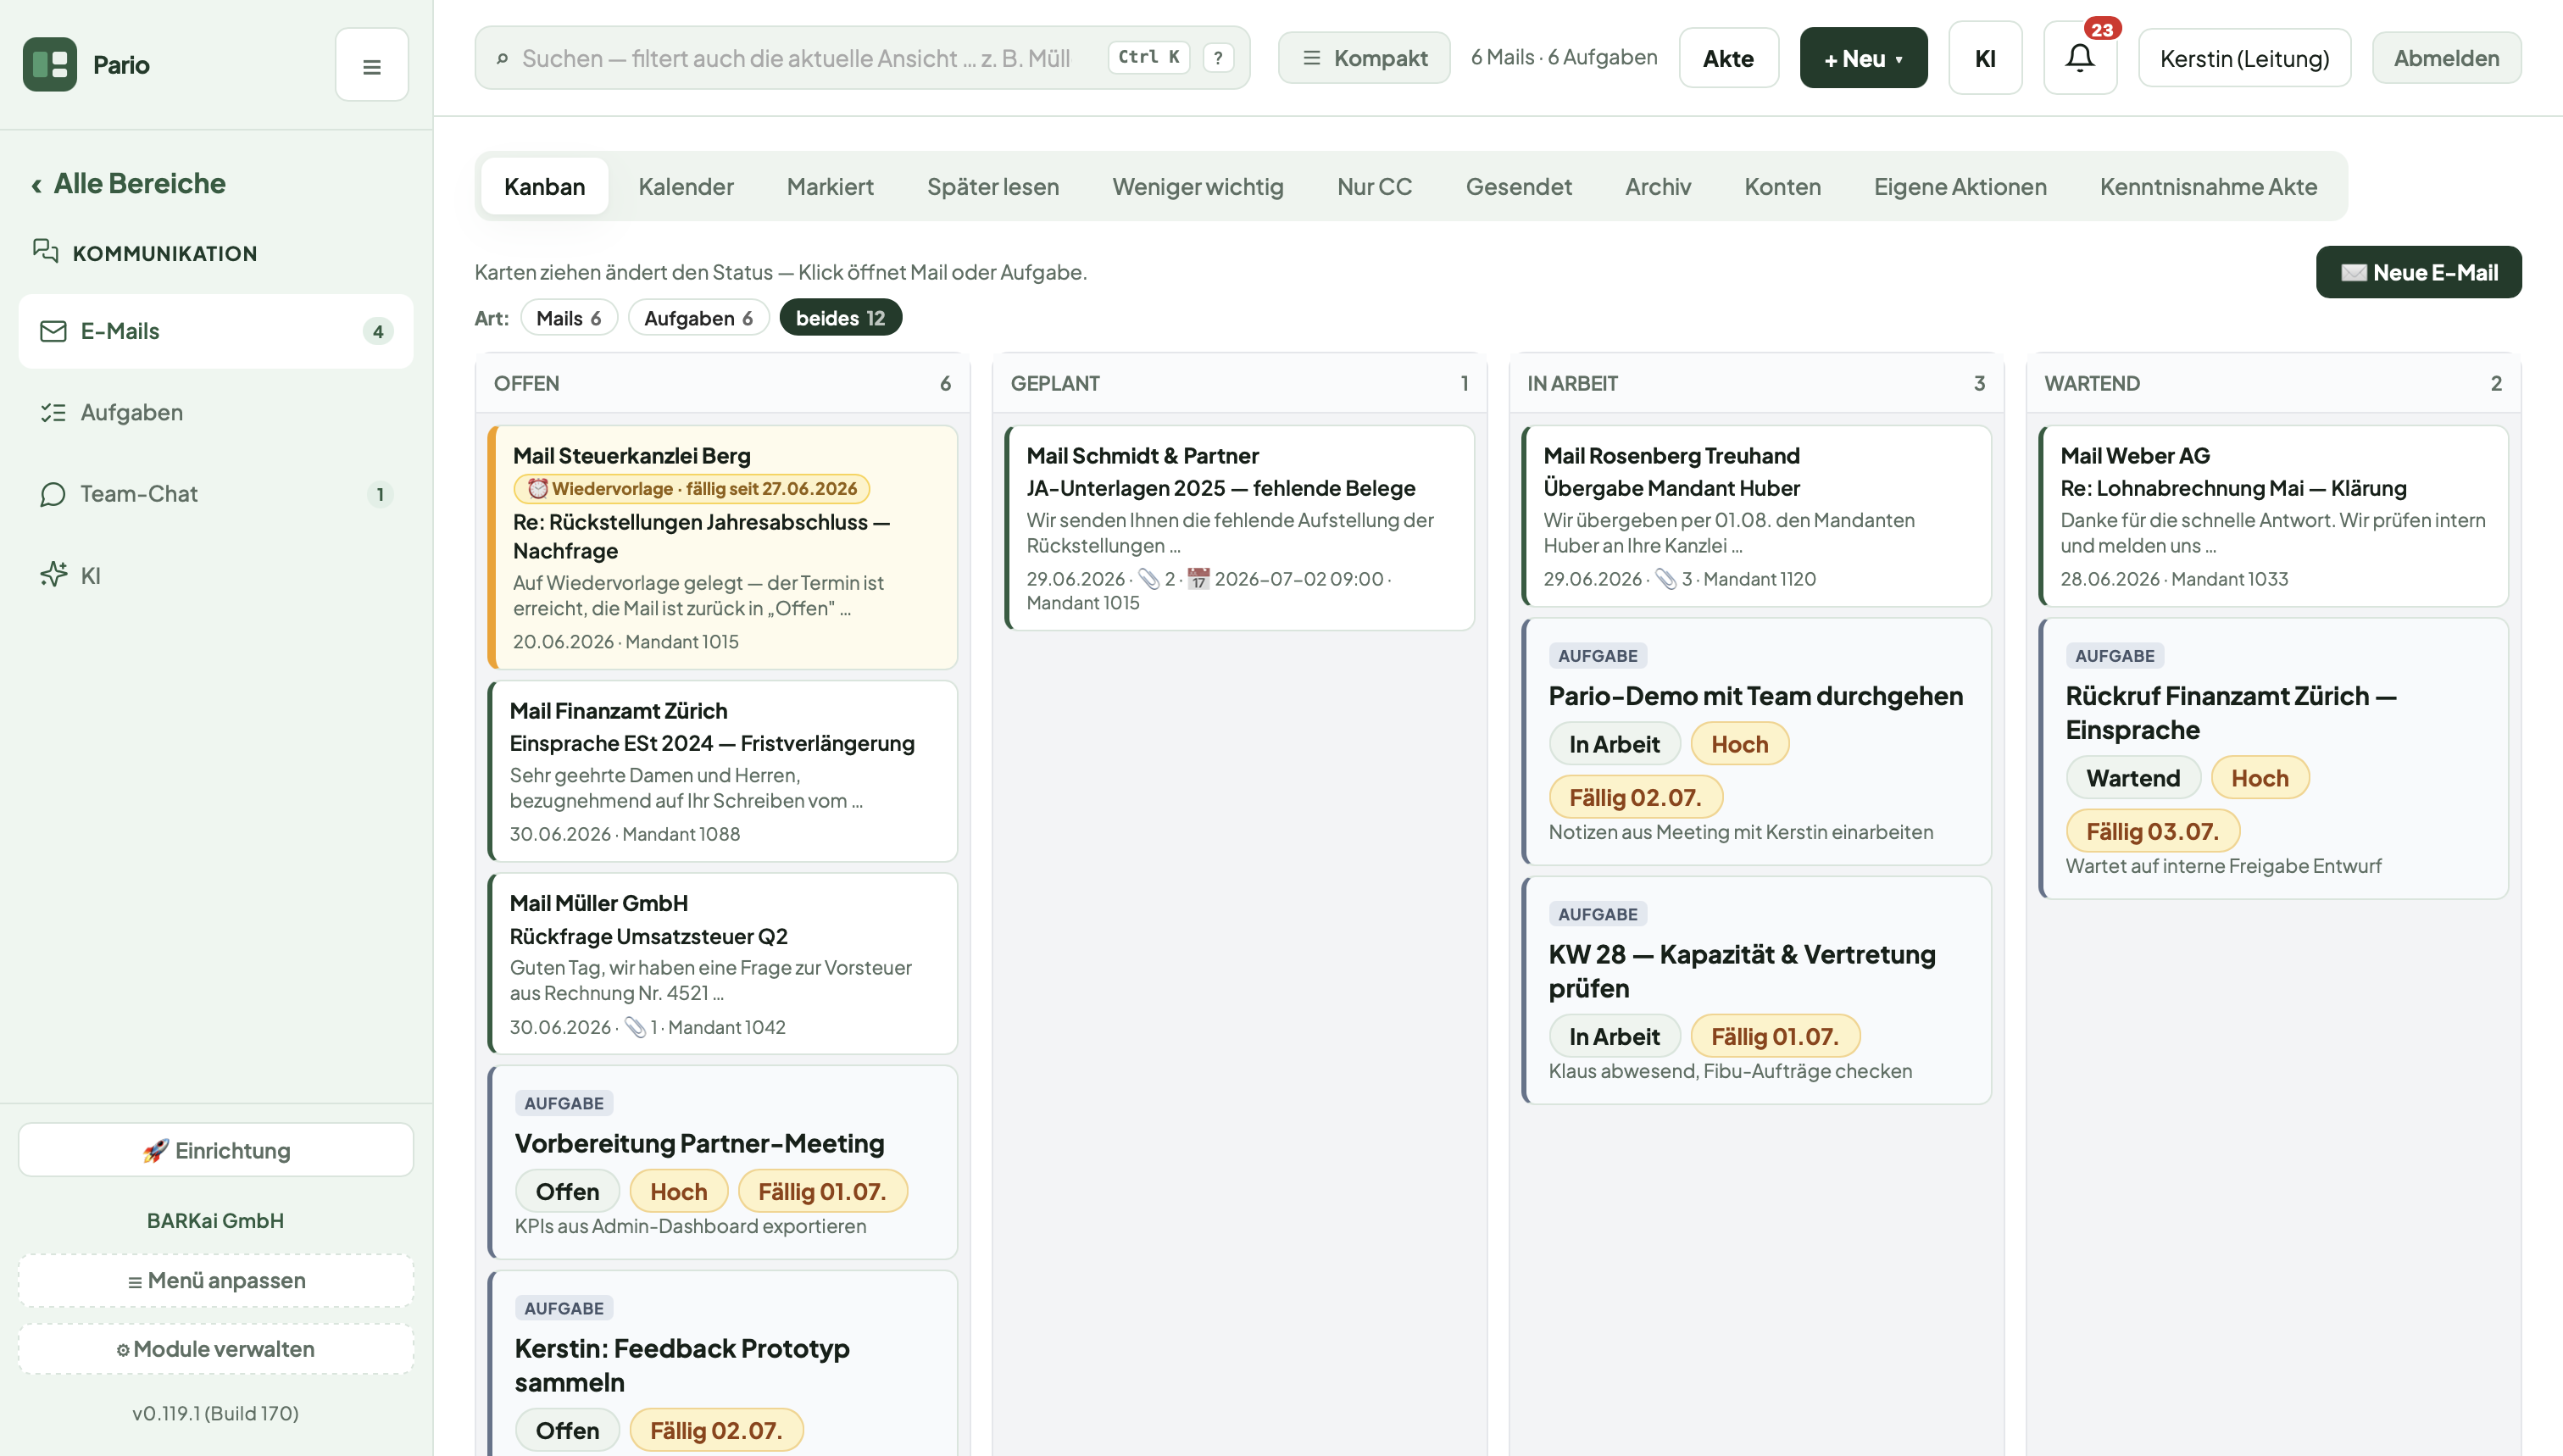The height and width of the screenshot is (1456, 2563).
Task: Click paperclip icon on Schmidt & Partner mail
Action: [x=1149, y=579]
